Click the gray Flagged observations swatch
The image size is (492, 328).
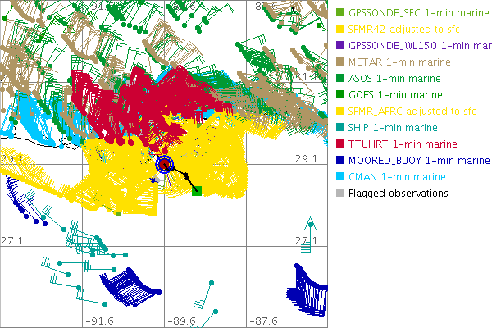pyautogui.click(x=340, y=194)
